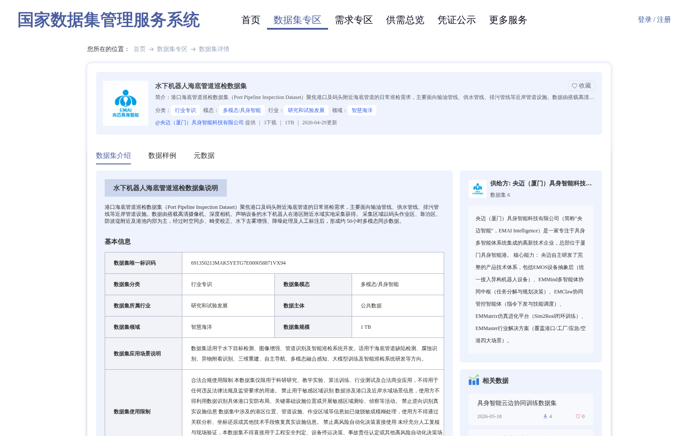
Task: Click identifier value 691350213MAK5YETG7E000058871VX94
Action: coord(238,263)
